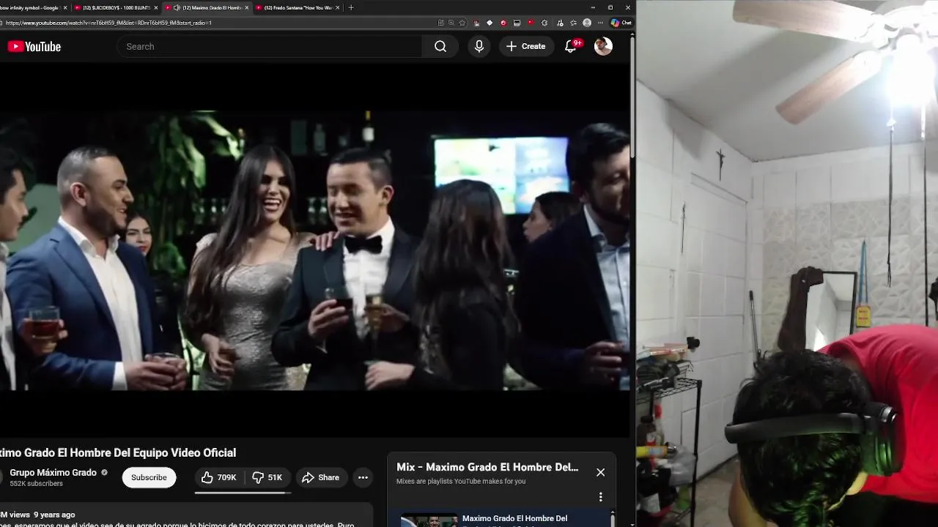
Task: Click the 'views 9 years ago' description line
Action: click(37, 515)
